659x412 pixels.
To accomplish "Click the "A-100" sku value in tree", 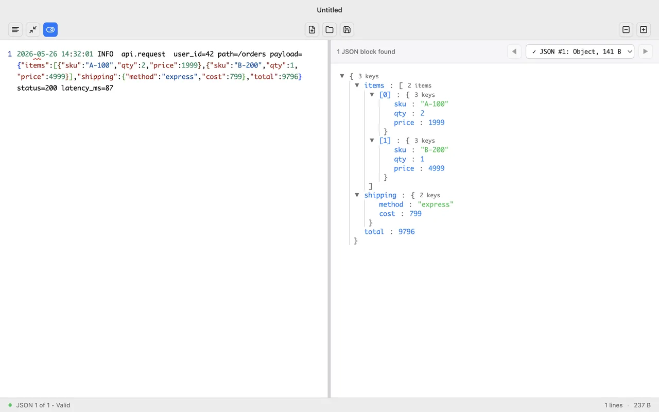I will 434,104.
